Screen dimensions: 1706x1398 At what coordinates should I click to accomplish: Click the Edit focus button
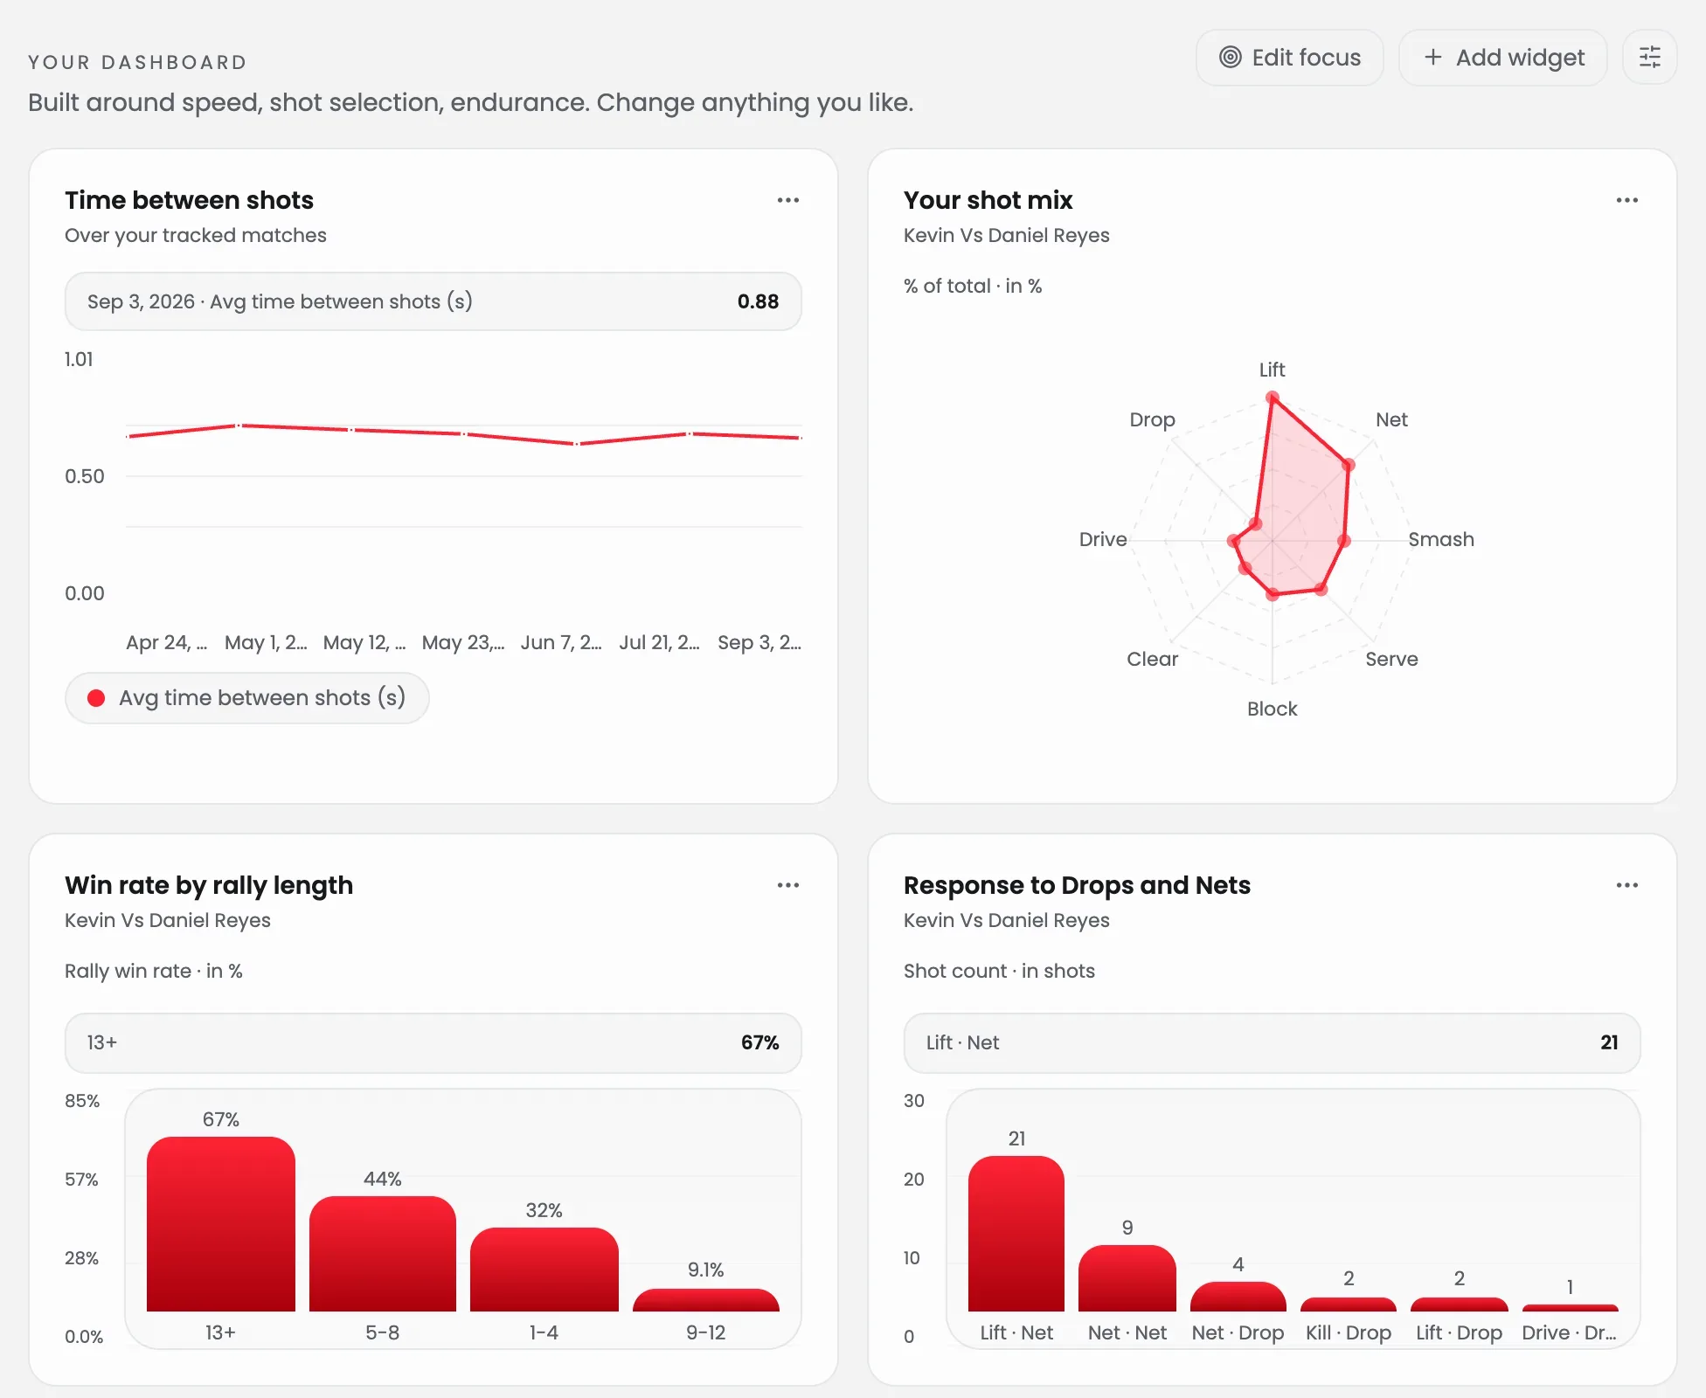tap(1290, 58)
